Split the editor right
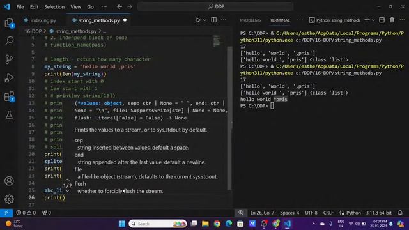Viewport: 409px width, 230px height. click(x=213, y=20)
